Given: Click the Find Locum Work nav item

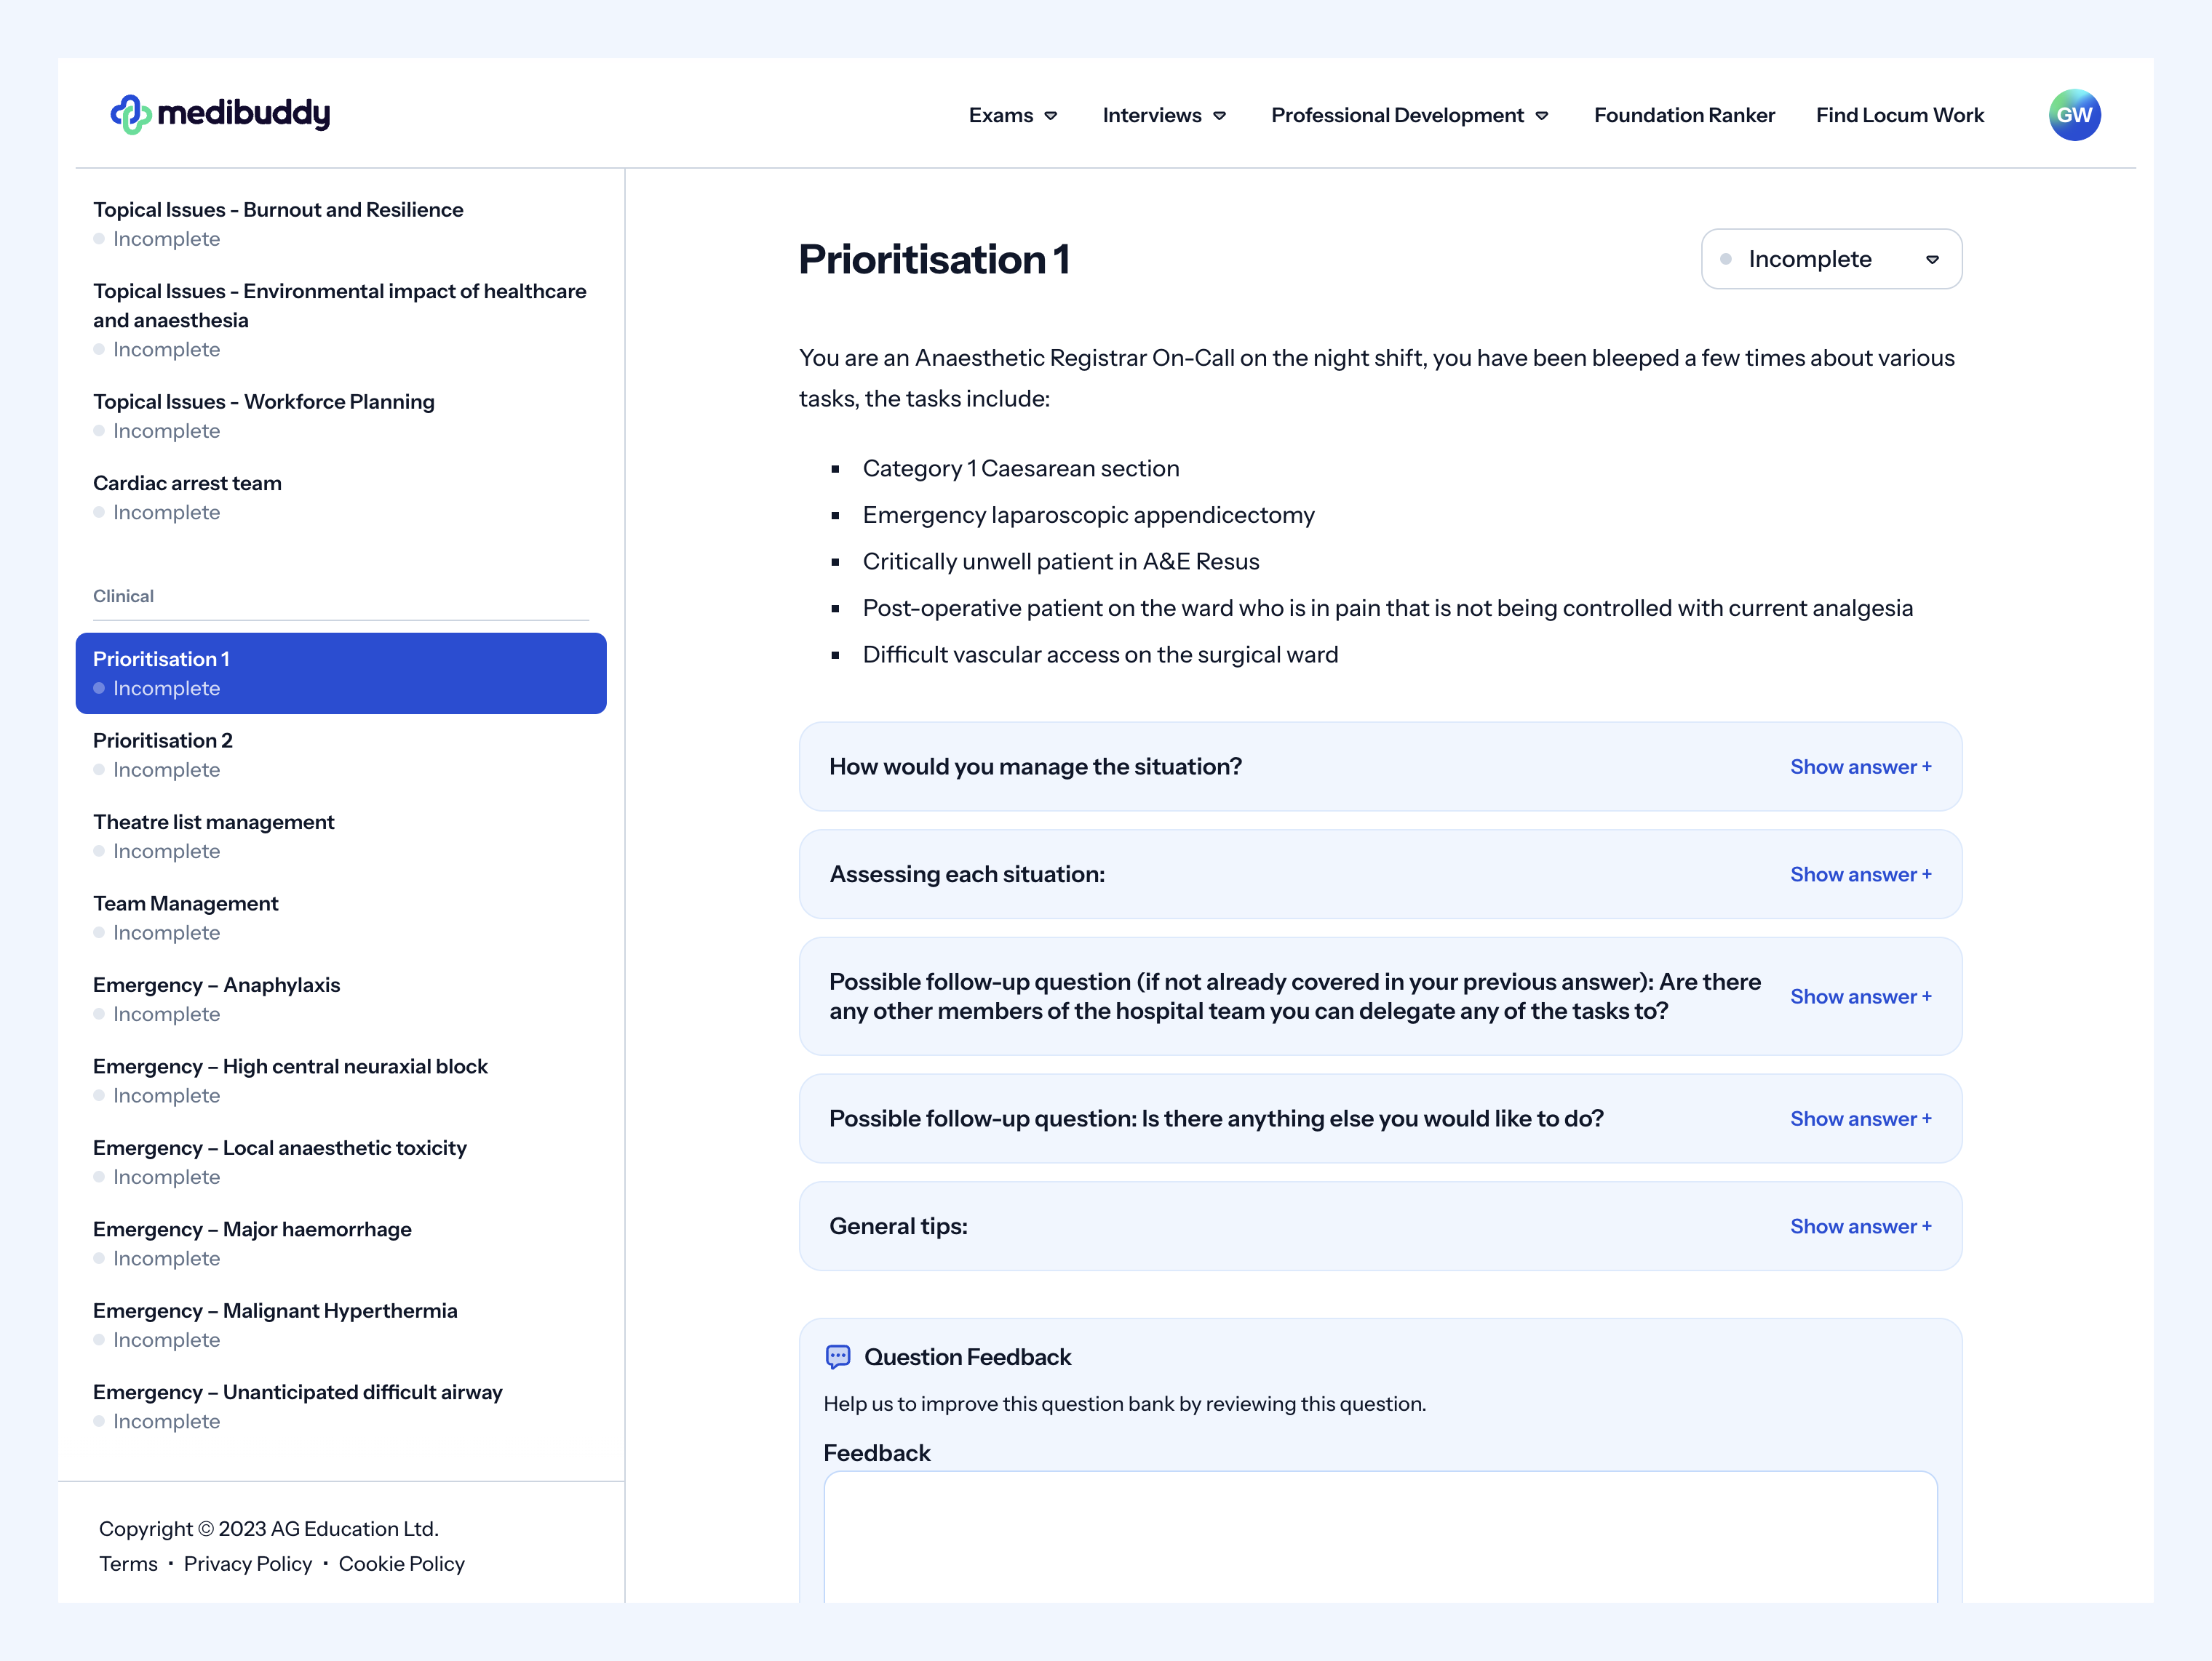Looking at the screenshot, I should 1900,113.
